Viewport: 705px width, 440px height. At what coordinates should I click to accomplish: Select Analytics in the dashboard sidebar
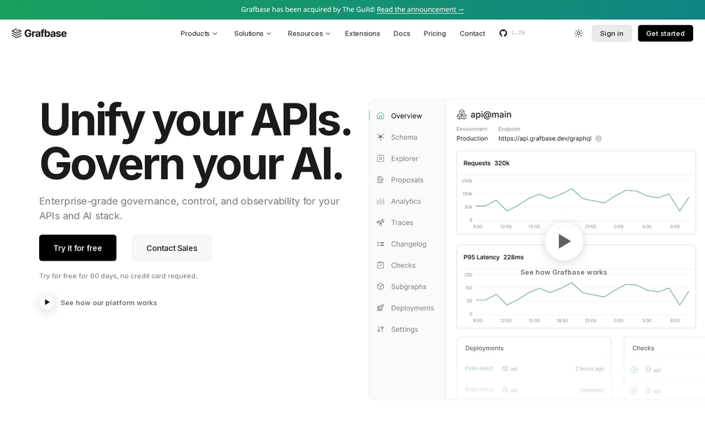[406, 201]
